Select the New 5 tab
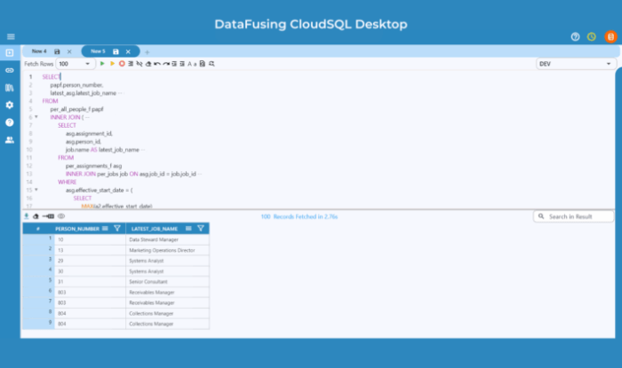Viewport: 622px width, 368px height. click(98, 51)
